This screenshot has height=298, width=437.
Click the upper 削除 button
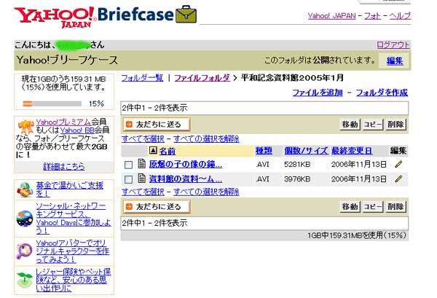(395, 125)
